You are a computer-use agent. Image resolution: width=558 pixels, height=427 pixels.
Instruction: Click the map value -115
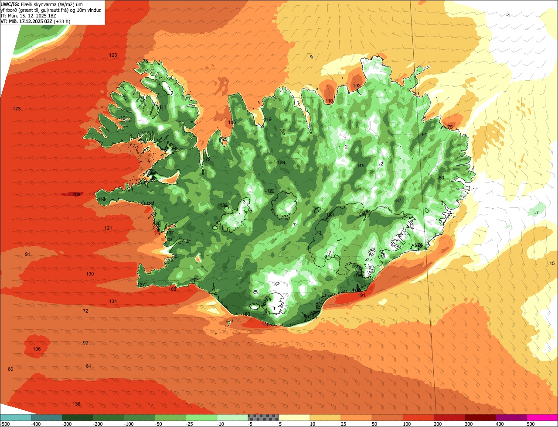point(359,165)
